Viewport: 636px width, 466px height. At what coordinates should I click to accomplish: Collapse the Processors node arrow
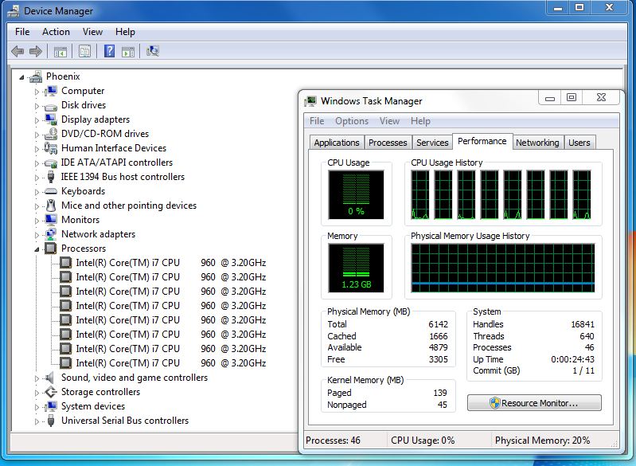(37, 249)
